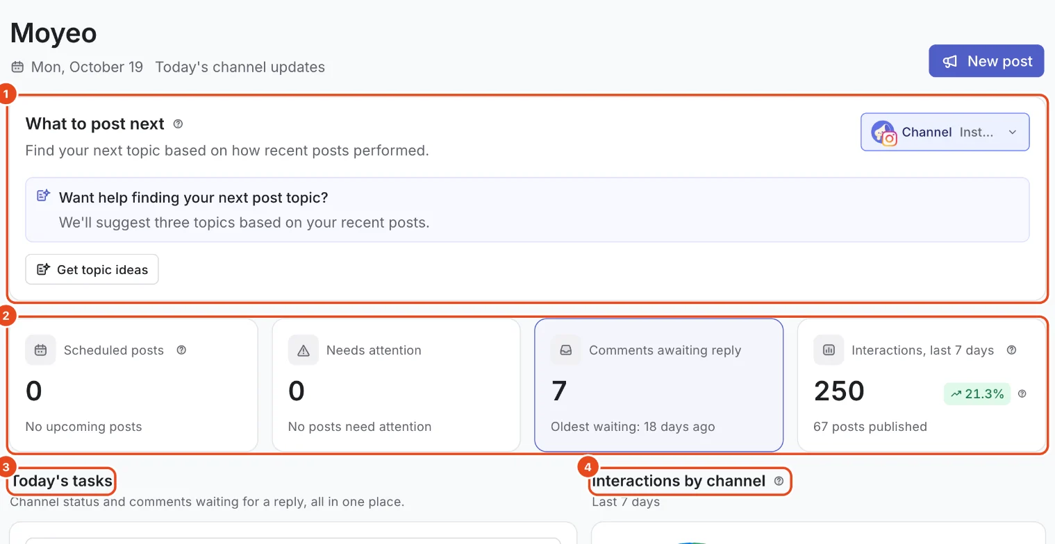Screen dimensions: 1055x544
Task: Click the 21.3% growth trend badge
Action: [x=977, y=394]
